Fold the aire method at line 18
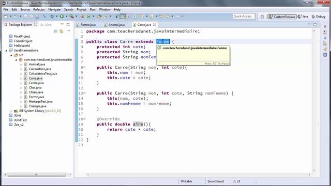 [84, 119]
